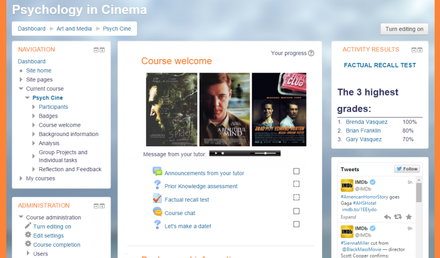The width and height of the screenshot is (440, 258).
Task: Collapse the Course administration section
Action: click(21, 218)
